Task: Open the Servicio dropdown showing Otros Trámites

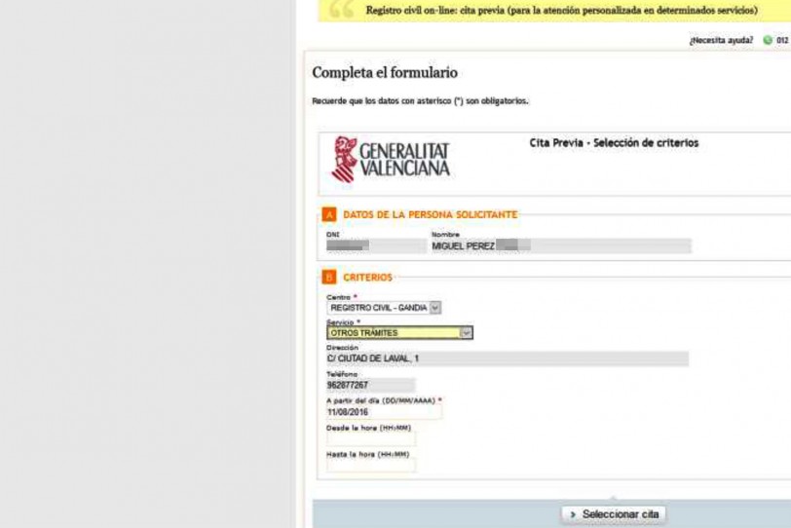Action: coord(399,333)
